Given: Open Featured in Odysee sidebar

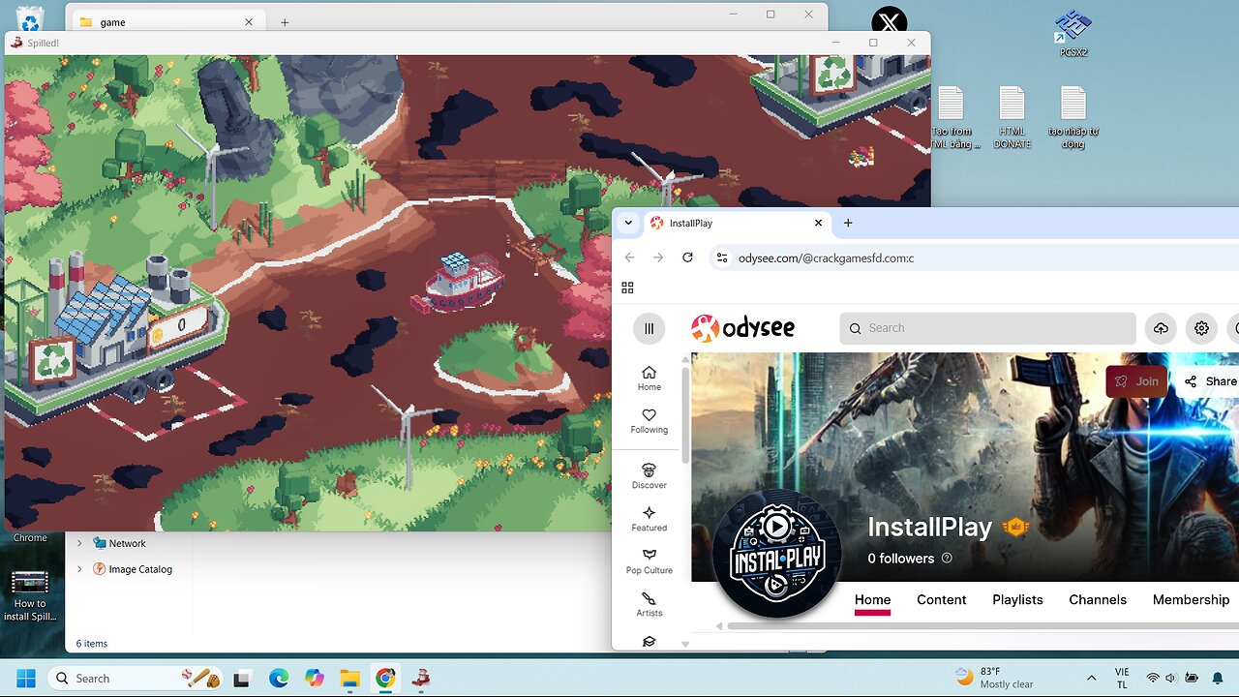Looking at the screenshot, I should (649, 519).
